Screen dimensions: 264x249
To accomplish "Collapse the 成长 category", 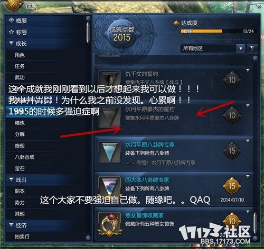I will (x=11, y=43).
